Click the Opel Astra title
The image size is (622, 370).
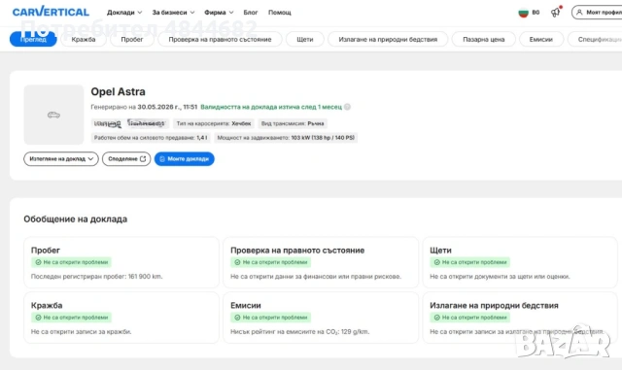[x=118, y=91]
